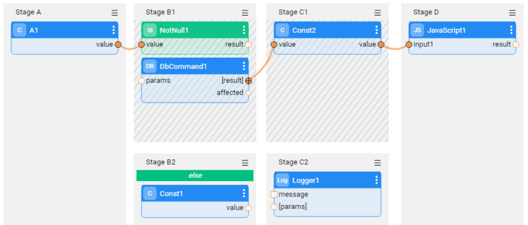This screenshot has height=225, width=528.
Task: Open the JavaScript1 kebab menu
Action: point(511,30)
